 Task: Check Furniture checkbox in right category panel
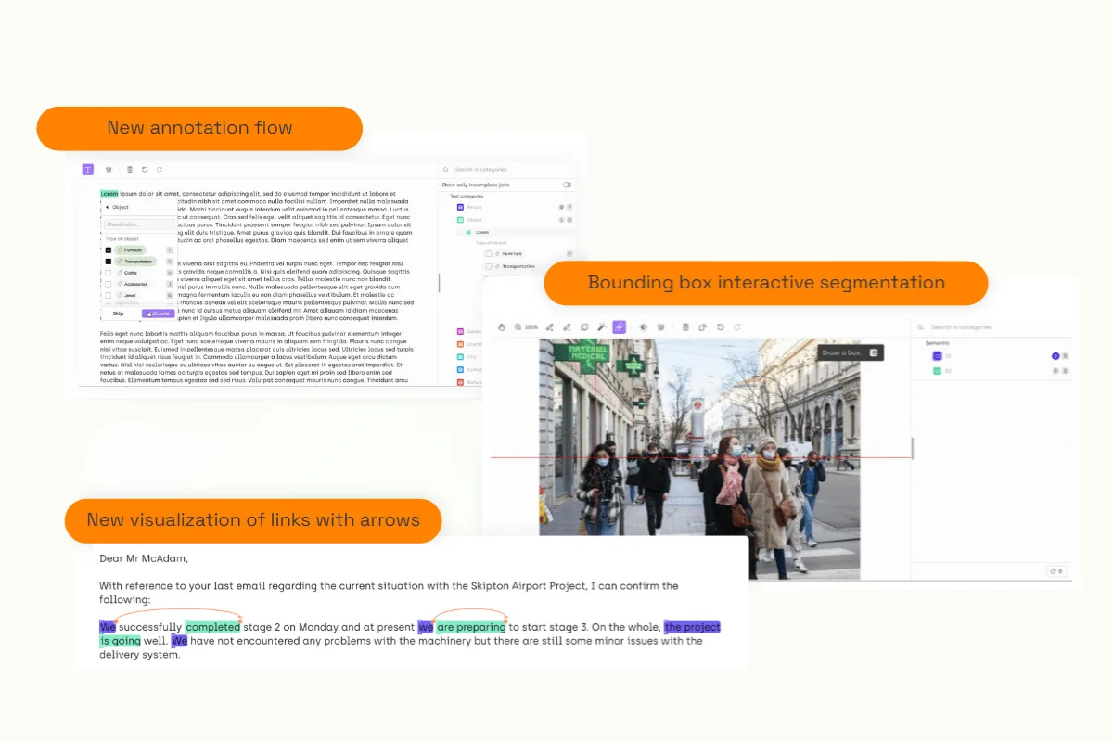click(x=489, y=253)
